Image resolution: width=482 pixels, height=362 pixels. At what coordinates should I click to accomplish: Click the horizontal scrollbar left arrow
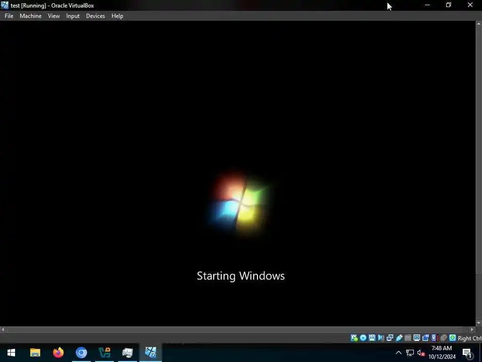point(3,329)
